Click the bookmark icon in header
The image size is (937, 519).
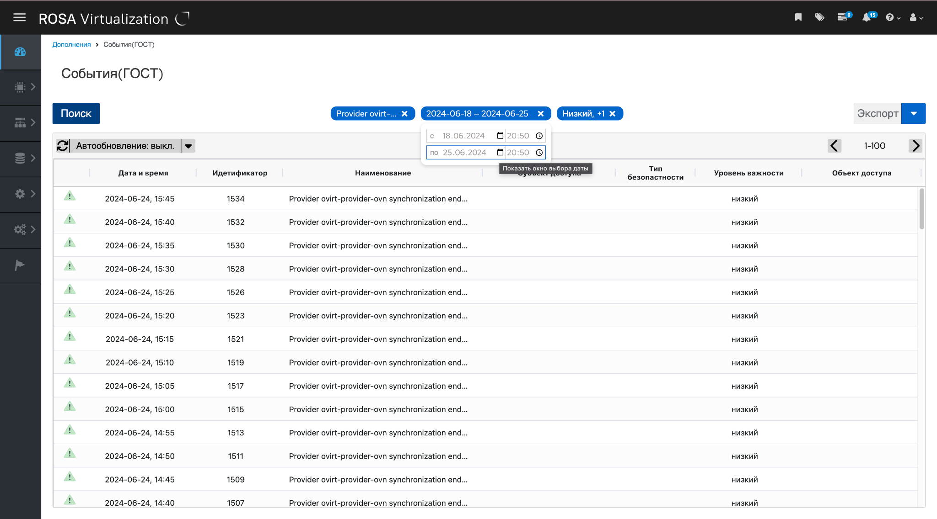pos(798,17)
